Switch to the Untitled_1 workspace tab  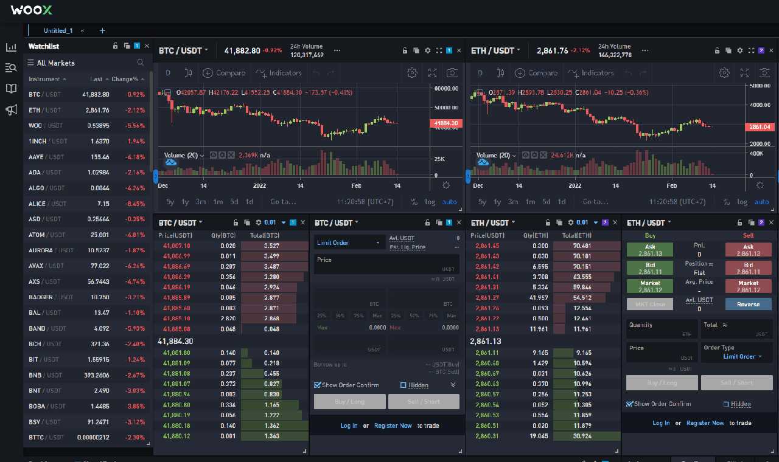coord(58,30)
